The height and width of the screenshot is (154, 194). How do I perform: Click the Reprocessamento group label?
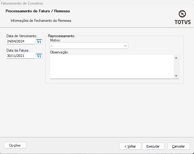pos(62,36)
